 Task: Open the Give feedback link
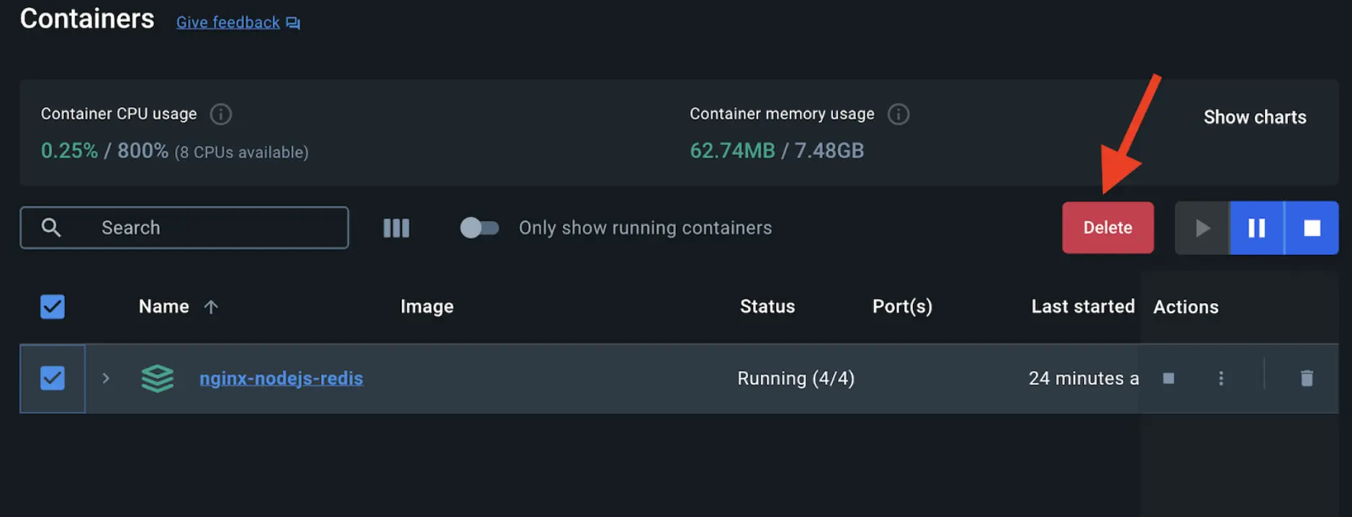click(228, 22)
